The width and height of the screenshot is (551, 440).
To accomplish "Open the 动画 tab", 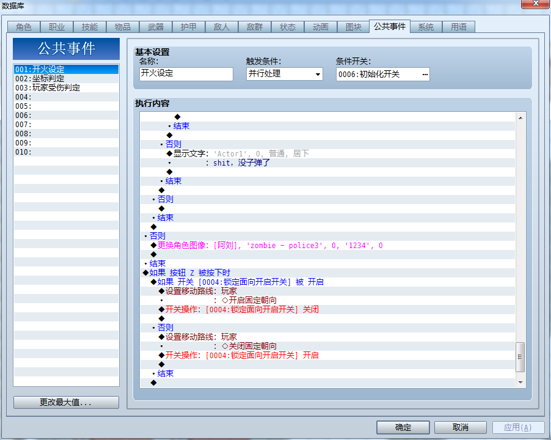I will pyautogui.click(x=321, y=27).
